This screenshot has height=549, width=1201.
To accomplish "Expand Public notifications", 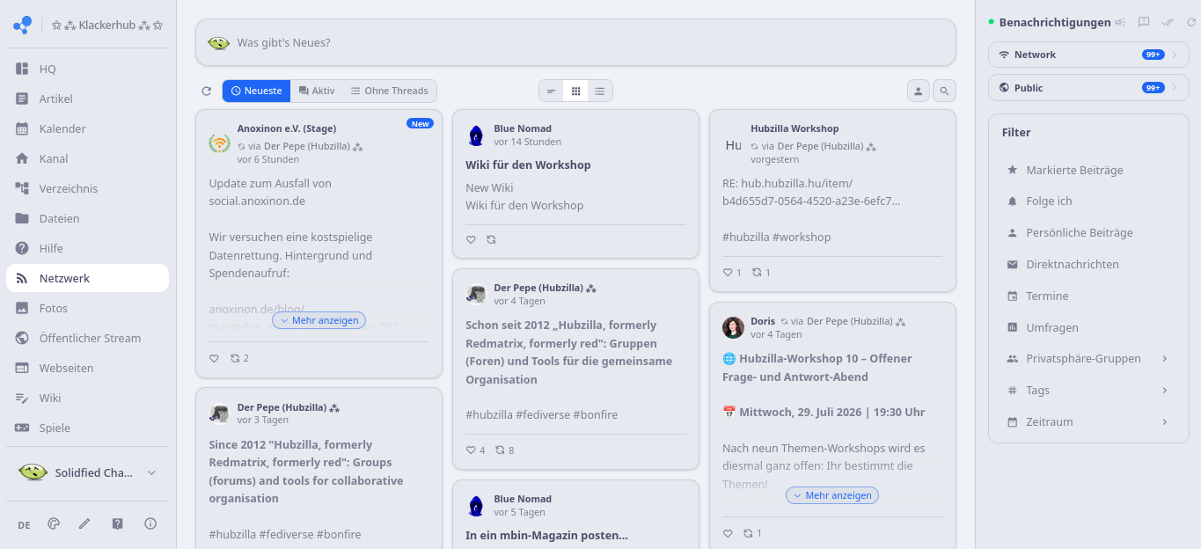I will click(1088, 88).
